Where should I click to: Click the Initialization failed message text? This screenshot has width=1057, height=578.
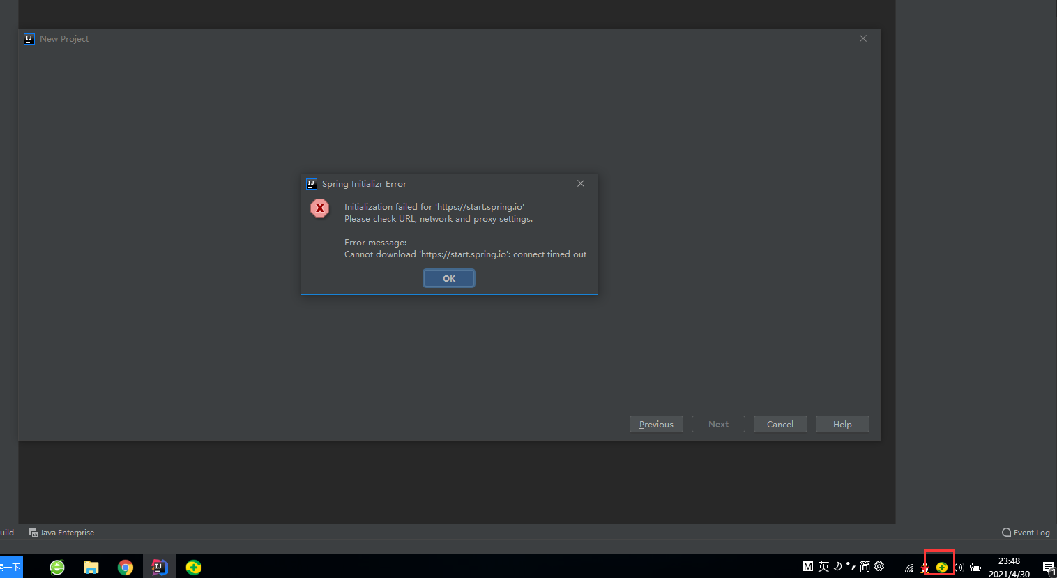tap(434, 207)
